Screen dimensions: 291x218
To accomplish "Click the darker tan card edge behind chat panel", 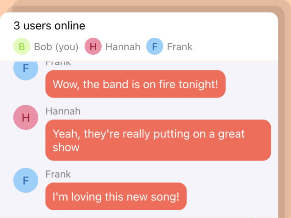I will pos(281,111).
